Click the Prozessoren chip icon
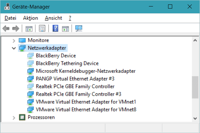 pos(22,117)
